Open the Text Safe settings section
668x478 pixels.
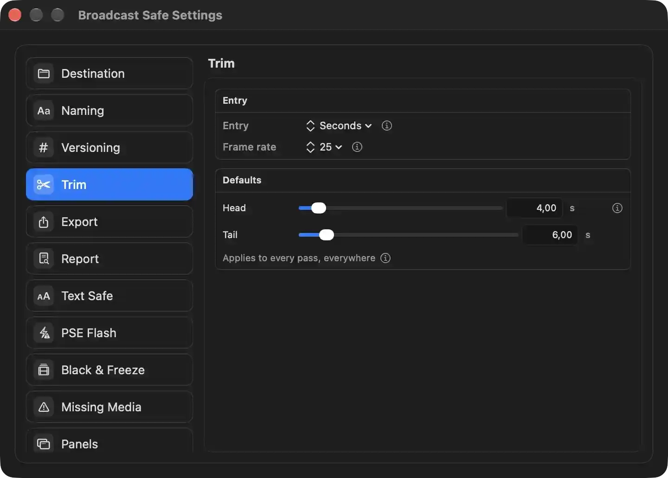point(109,296)
